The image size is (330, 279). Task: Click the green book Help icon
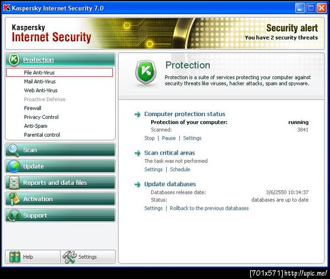[x=15, y=257]
